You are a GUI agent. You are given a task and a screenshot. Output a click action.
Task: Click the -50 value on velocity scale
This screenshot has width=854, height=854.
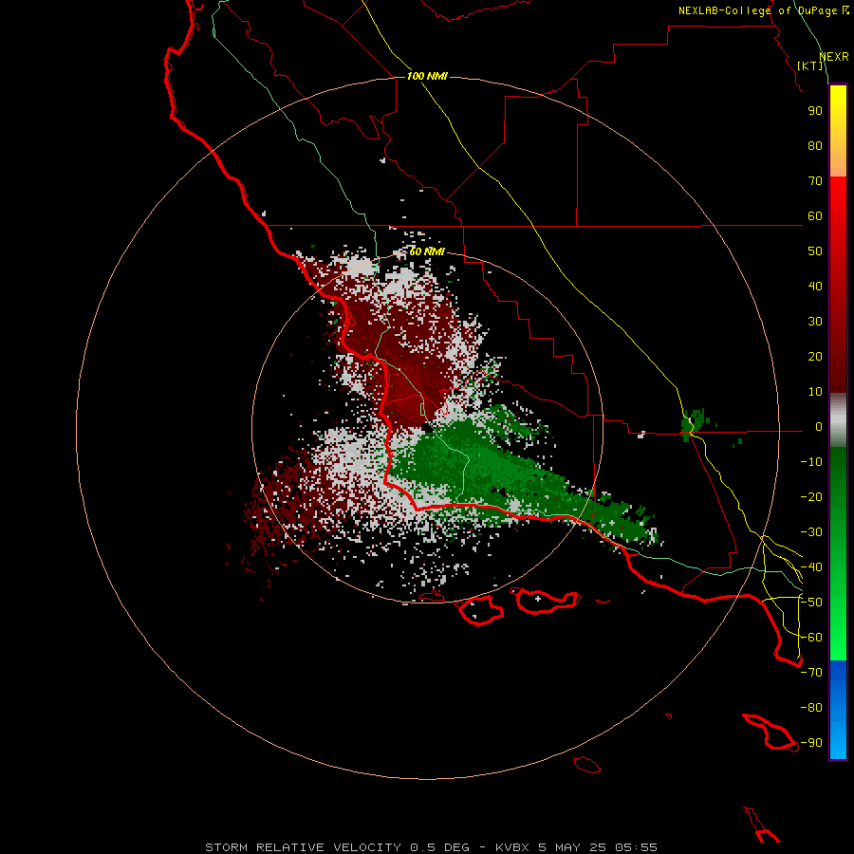tap(811, 603)
